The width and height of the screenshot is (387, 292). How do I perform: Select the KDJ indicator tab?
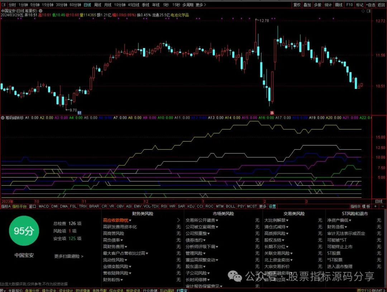[191, 206]
